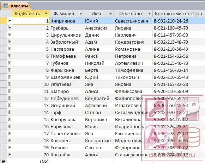Image resolution: width=205 pixels, height=163 pixels.
Task: Click the (№) new record code cell
Action: 31,161
